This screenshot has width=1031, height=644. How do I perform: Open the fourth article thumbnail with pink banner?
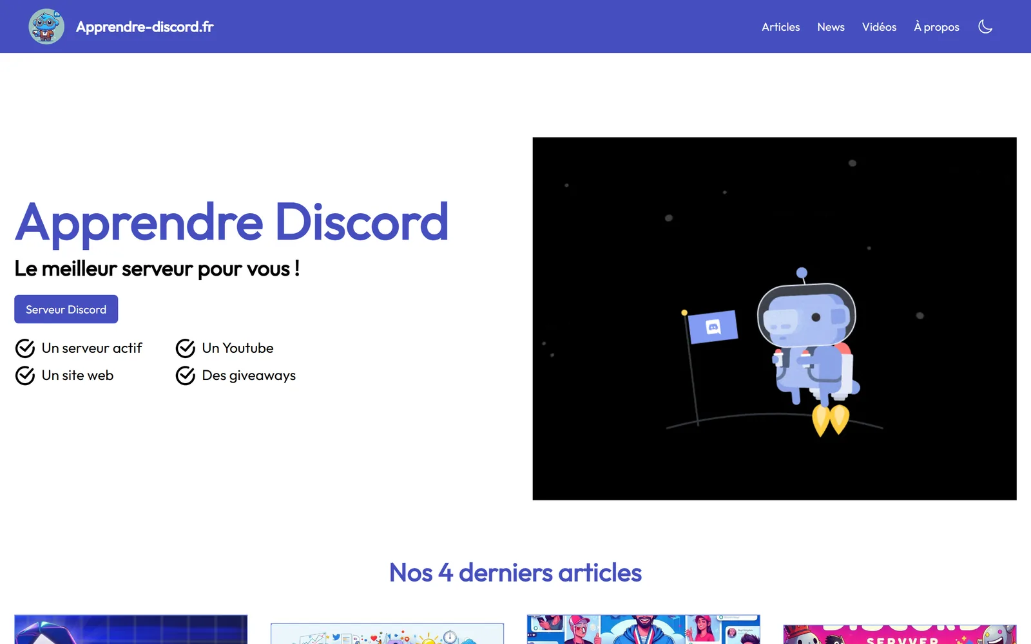point(900,634)
